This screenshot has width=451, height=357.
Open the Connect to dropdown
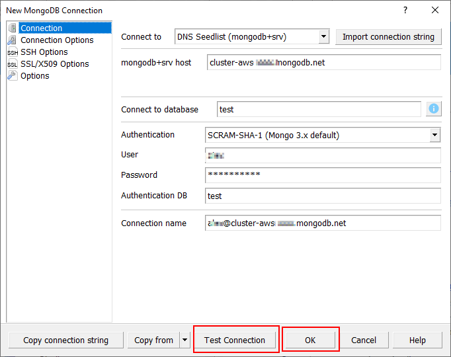(323, 37)
